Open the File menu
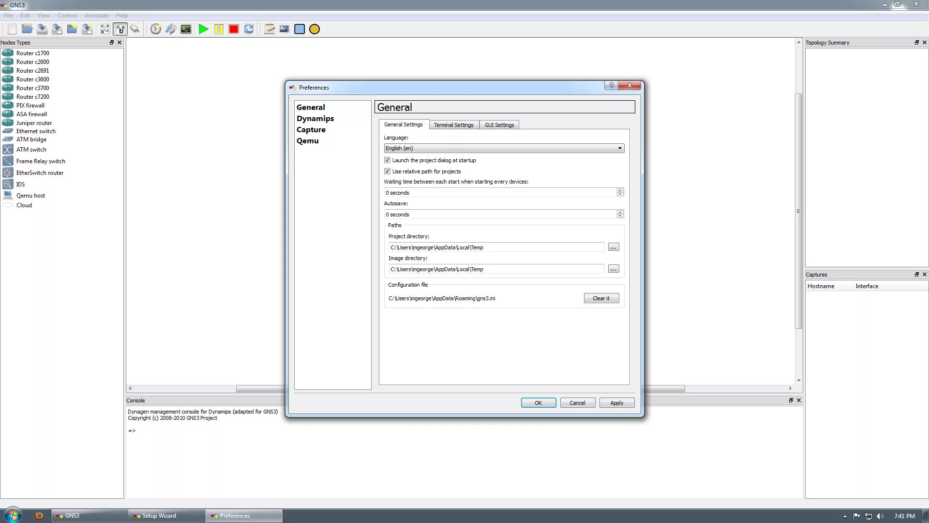 click(8, 15)
